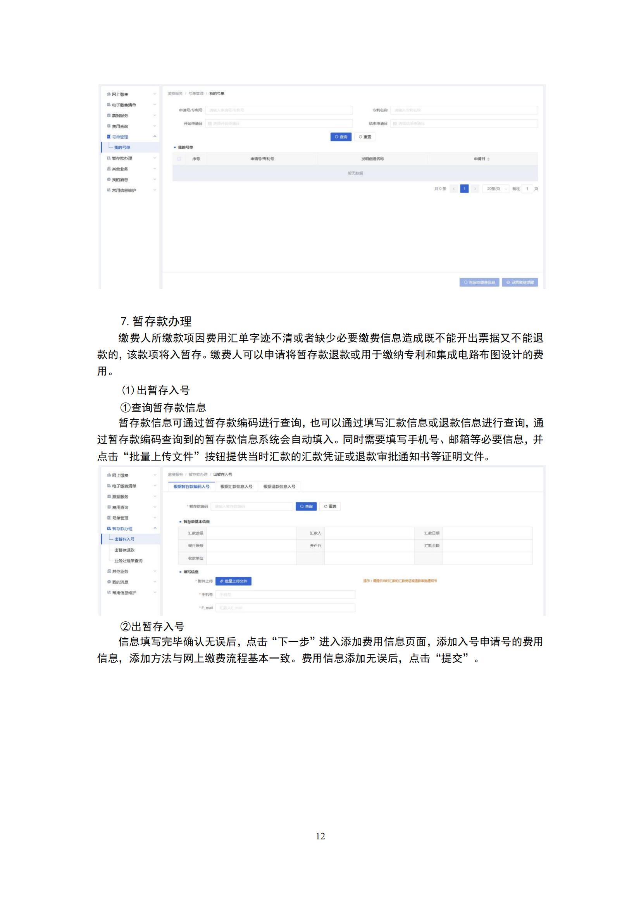Click 暂存款办理 breadcrumb on 出暂存入号 page
This screenshot has height=906, width=641.
click(x=198, y=475)
